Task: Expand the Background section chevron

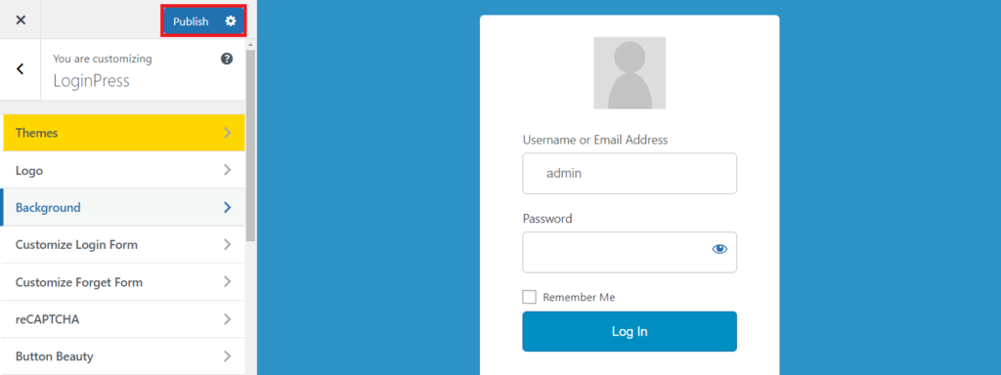Action: (x=228, y=207)
